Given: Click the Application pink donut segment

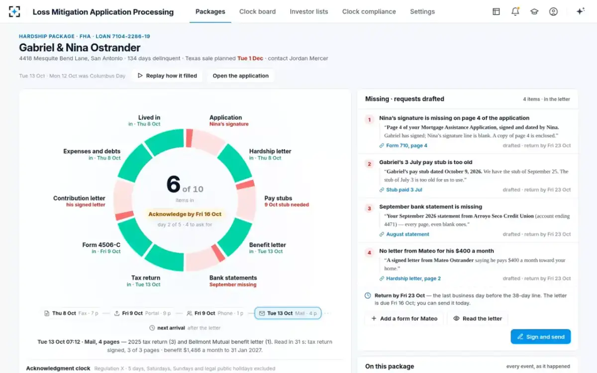Looking at the screenshot, I should point(208,142).
